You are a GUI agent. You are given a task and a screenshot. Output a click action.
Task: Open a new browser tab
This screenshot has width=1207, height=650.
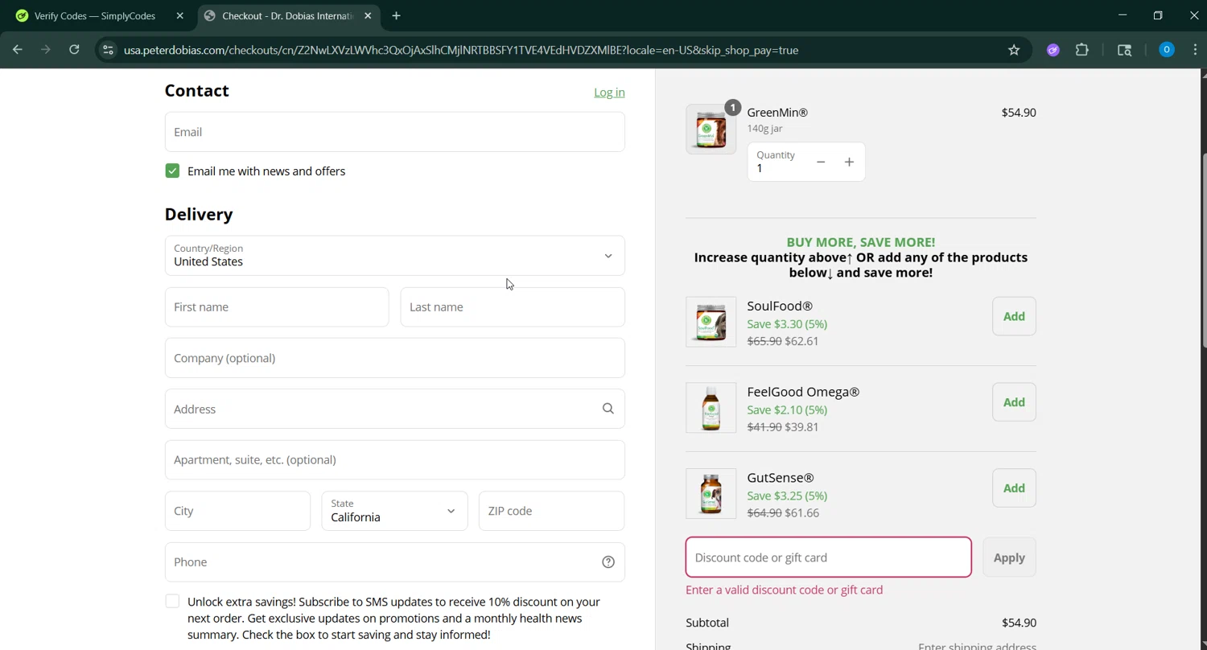tap(396, 16)
